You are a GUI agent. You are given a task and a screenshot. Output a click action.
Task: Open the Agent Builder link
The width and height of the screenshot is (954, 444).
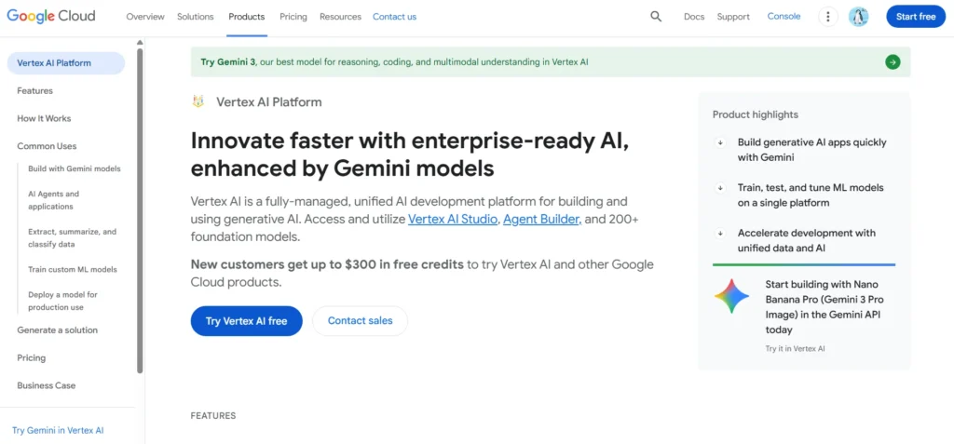click(542, 220)
